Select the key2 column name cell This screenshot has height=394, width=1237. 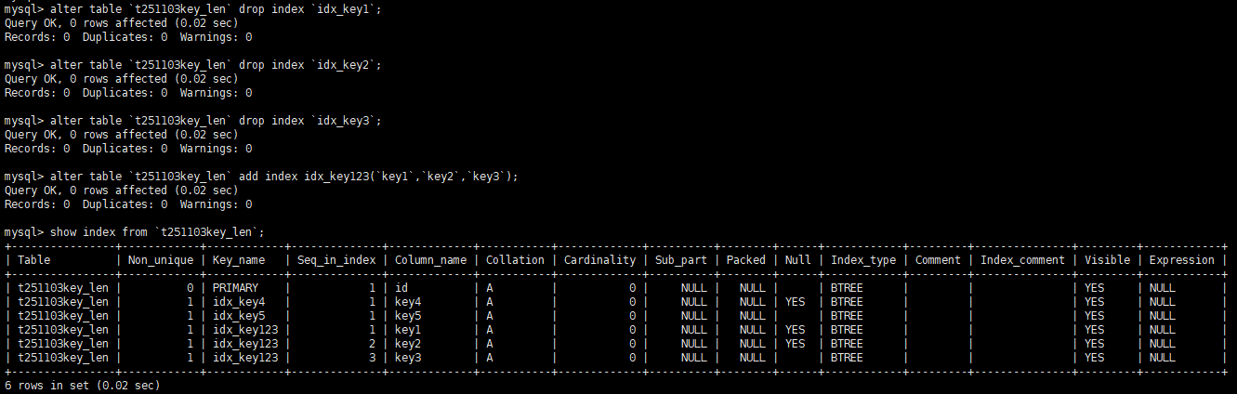[409, 344]
